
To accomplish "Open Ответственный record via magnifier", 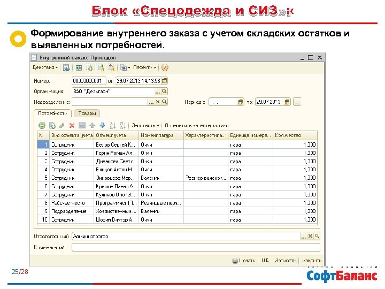I will [317, 236].
